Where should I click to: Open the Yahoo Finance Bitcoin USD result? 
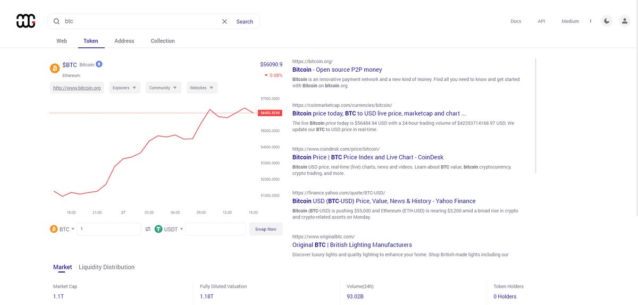tap(384, 201)
